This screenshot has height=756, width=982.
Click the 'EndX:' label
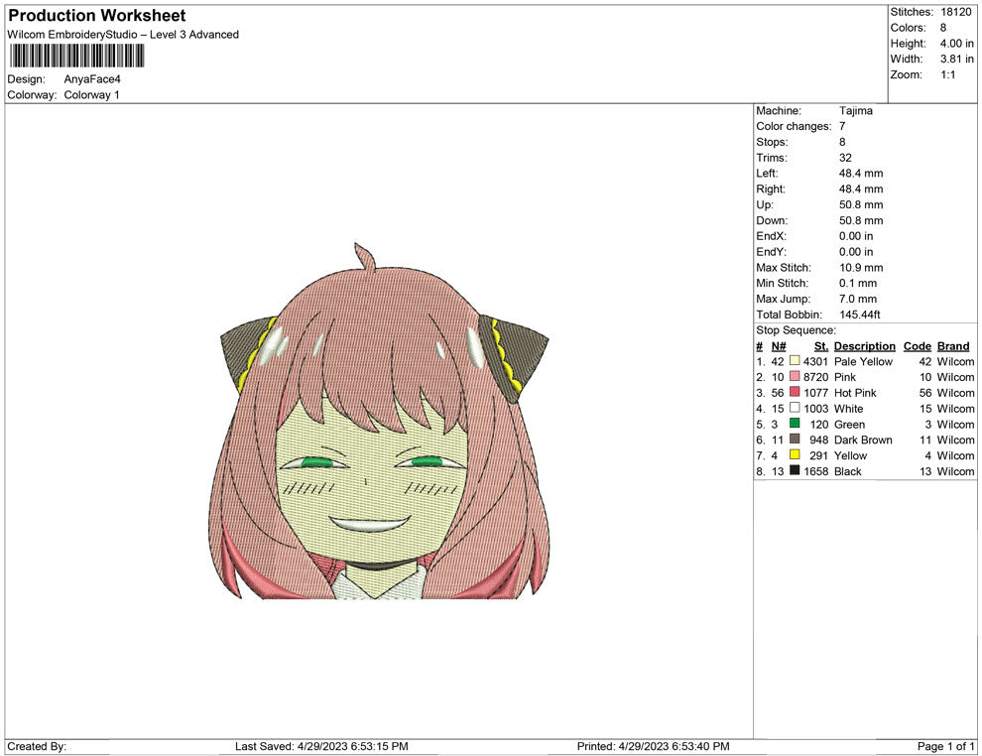pyautogui.click(x=771, y=236)
